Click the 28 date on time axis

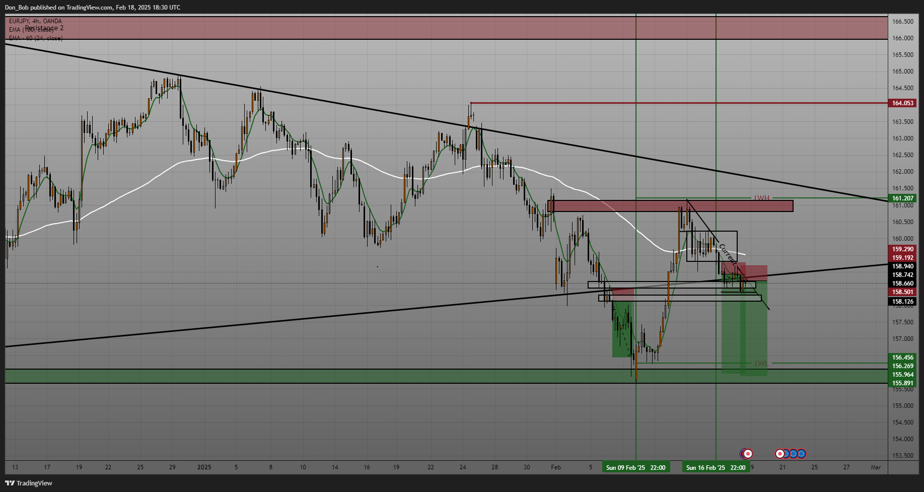point(495,467)
